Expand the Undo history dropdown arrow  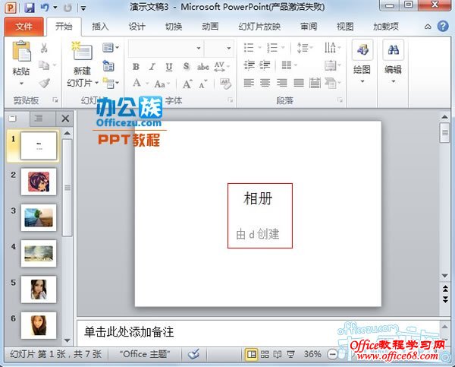[55, 8]
